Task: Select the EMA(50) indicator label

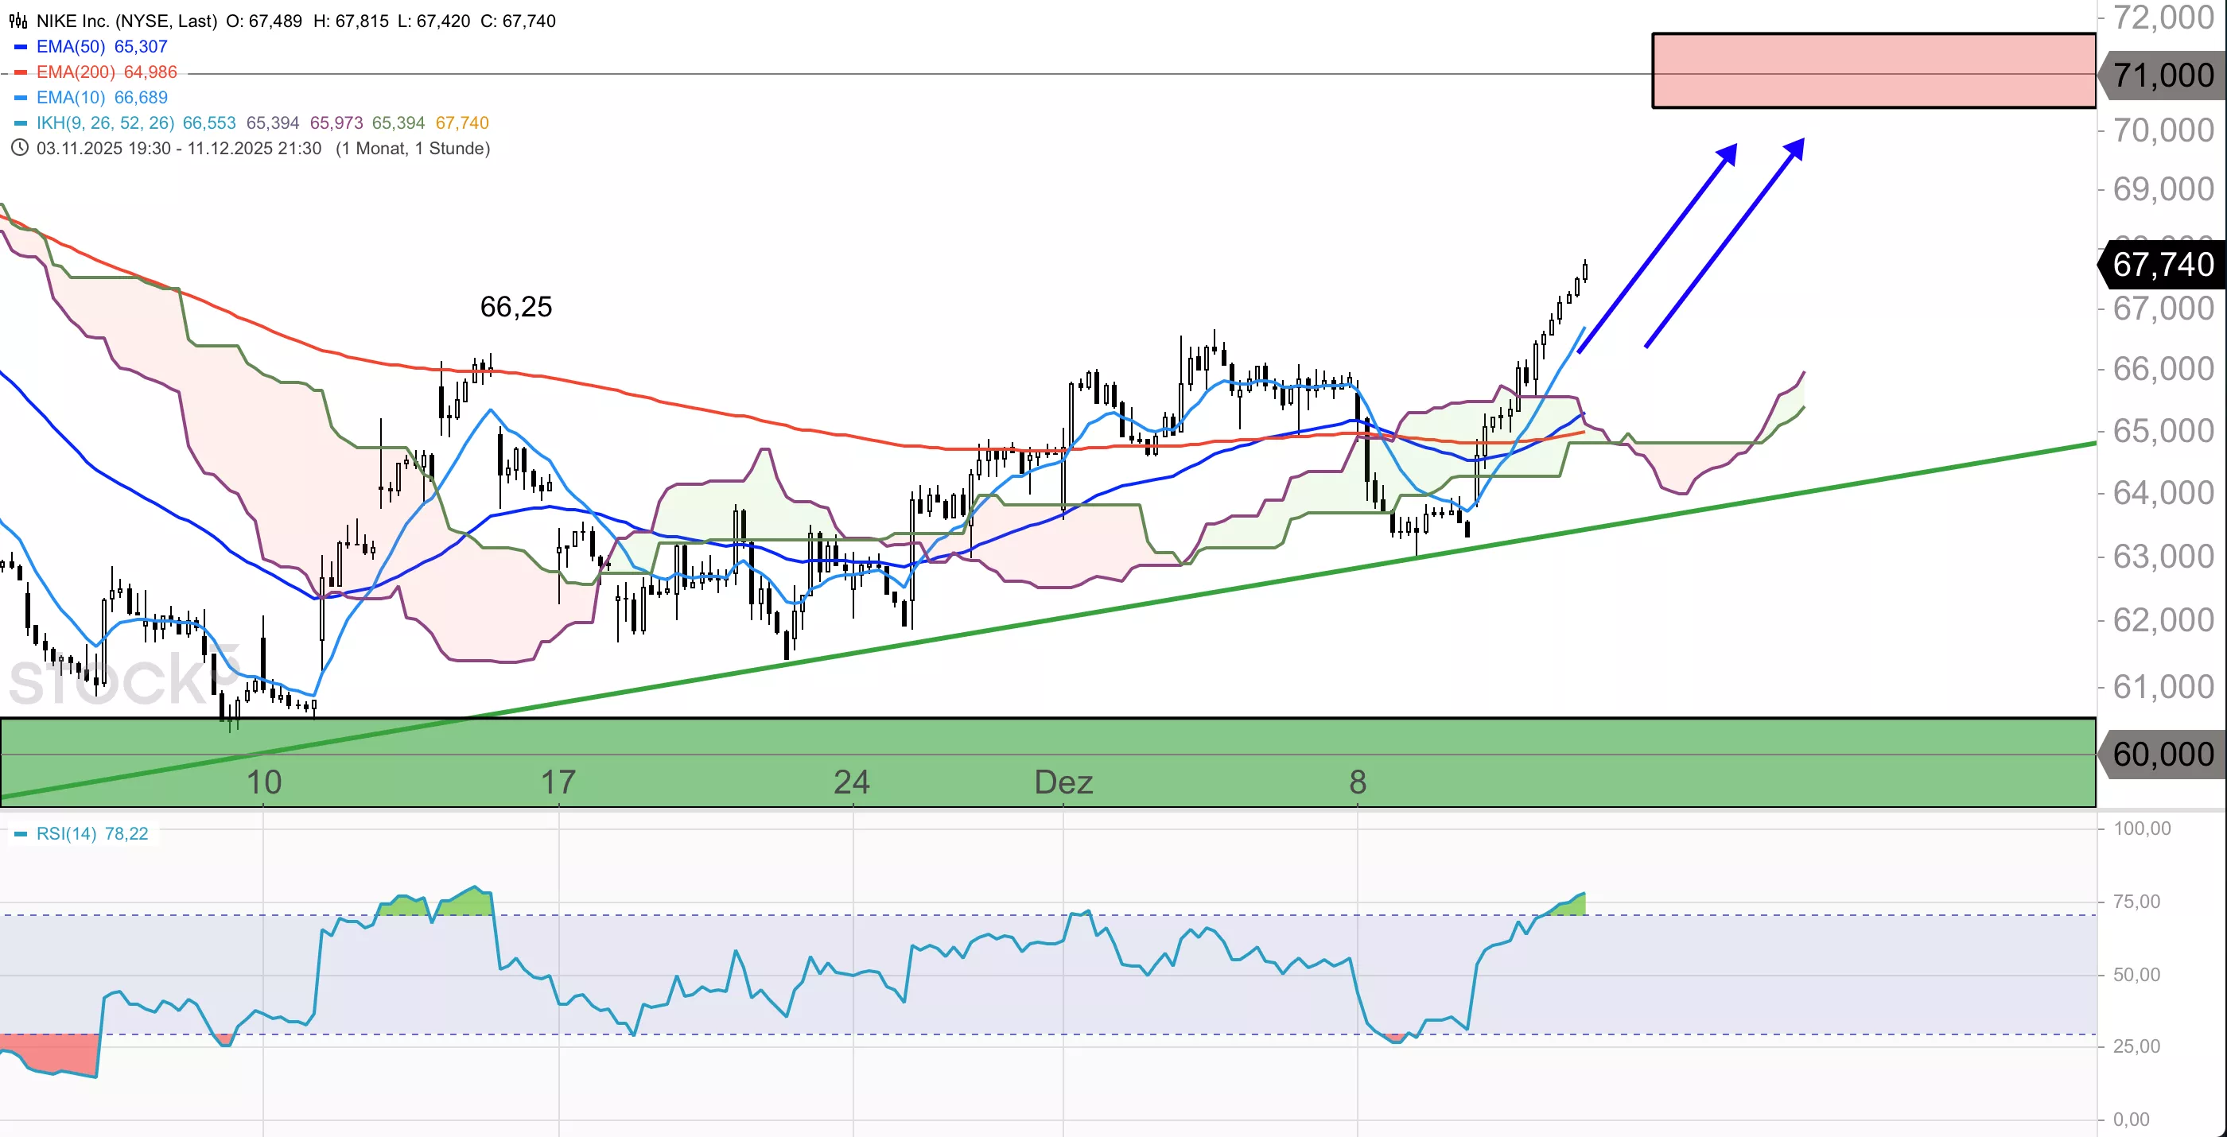Action: tap(71, 47)
